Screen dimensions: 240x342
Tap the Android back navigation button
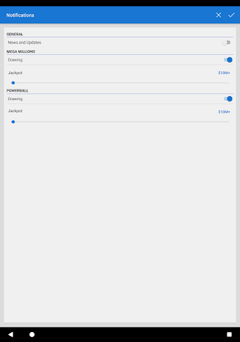point(11,334)
